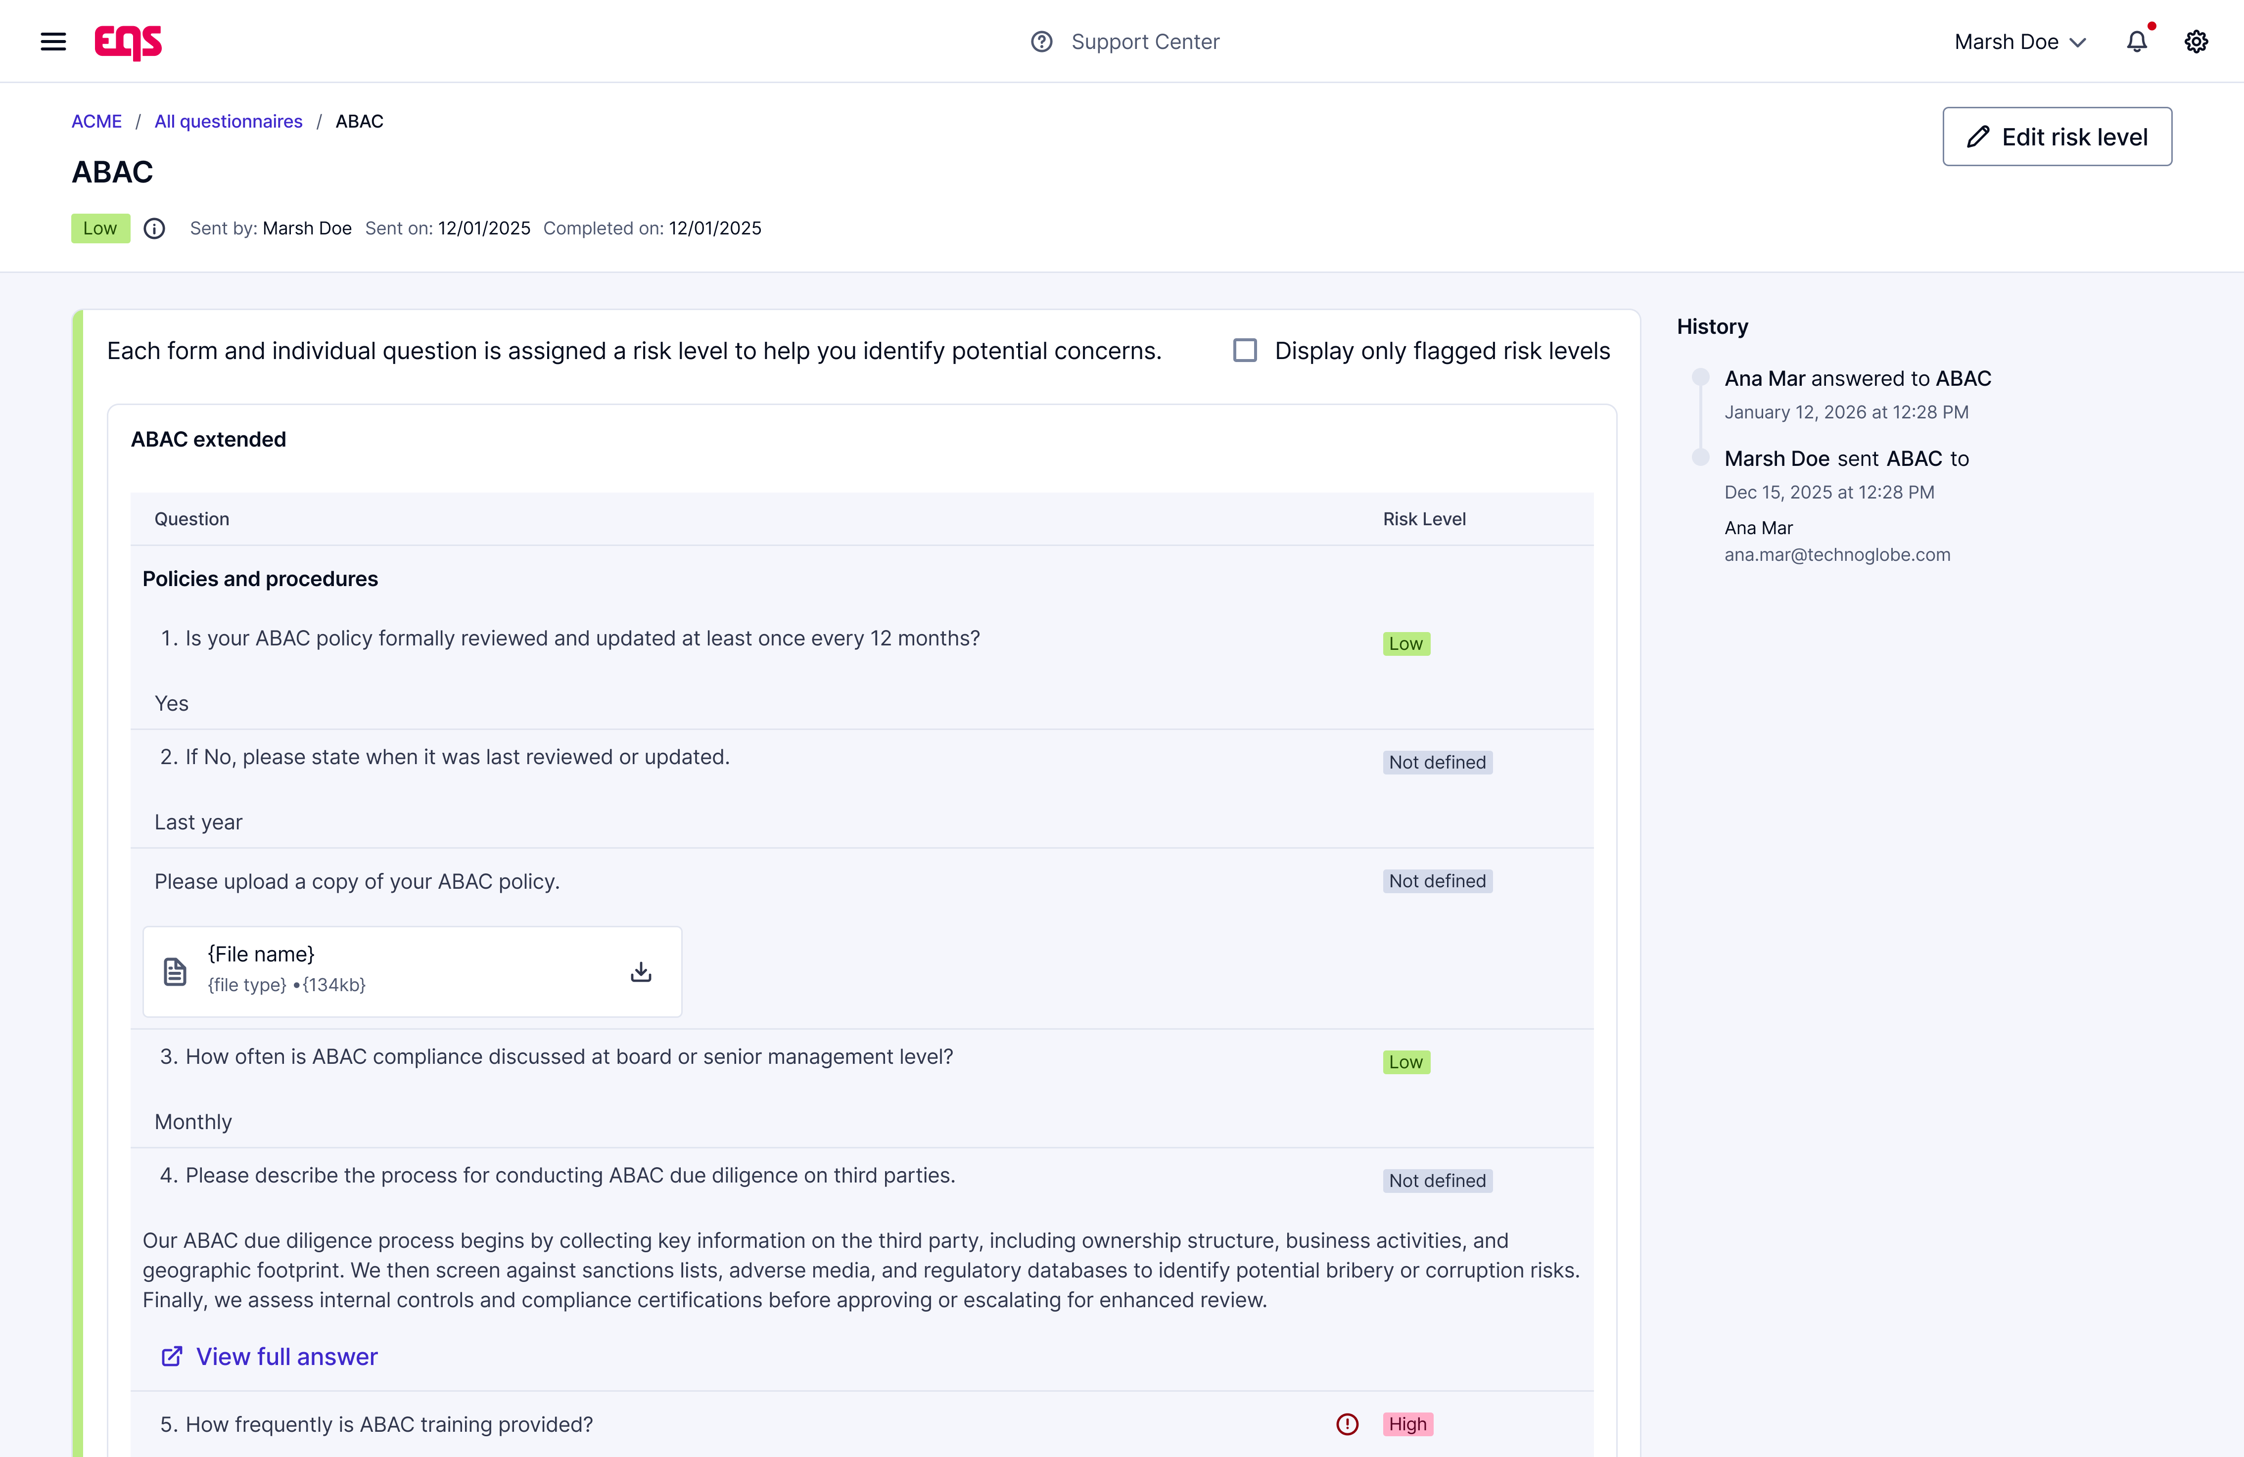Screen dimensions: 2244x1457
Task: Click the EQS logo
Action: 128,43
